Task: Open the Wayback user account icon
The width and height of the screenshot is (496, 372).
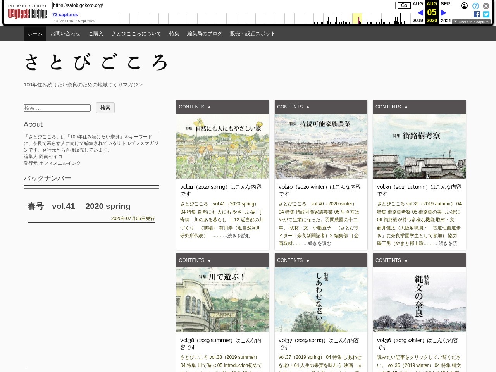Action: point(464,6)
